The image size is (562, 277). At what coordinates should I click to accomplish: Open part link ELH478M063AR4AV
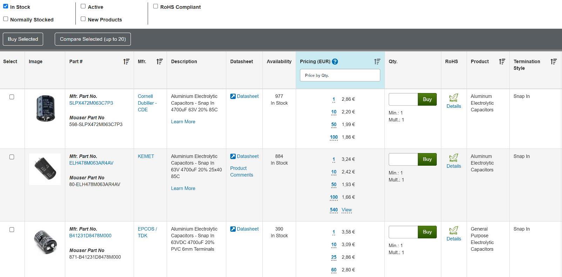click(x=91, y=163)
